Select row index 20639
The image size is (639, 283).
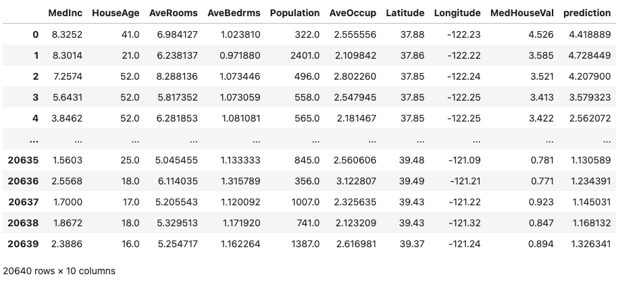click(x=23, y=244)
